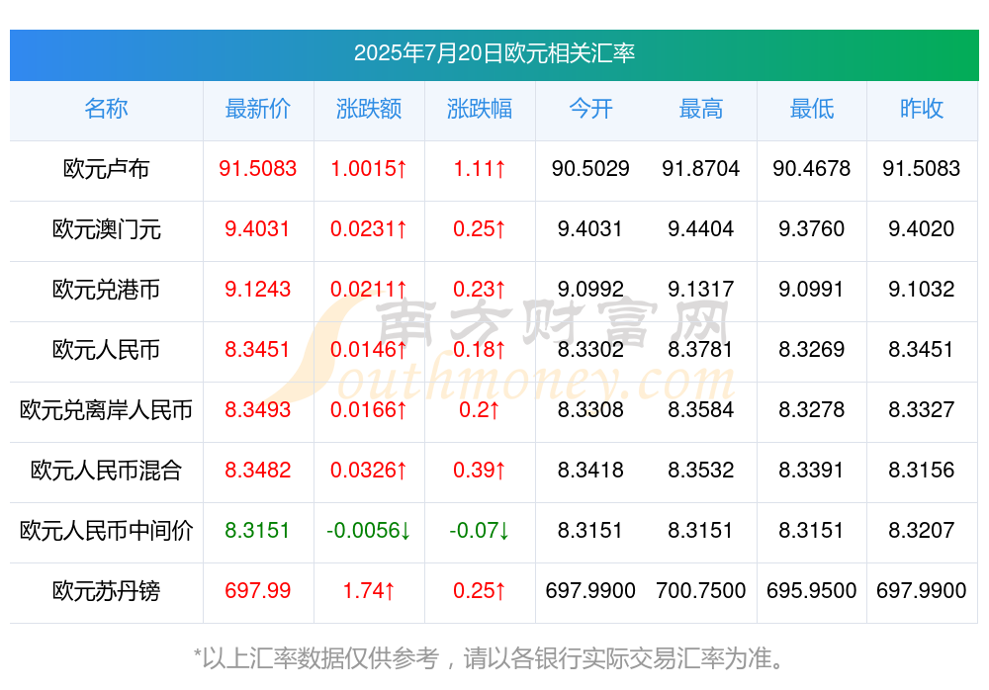Screen dimensions: 989x690
Task: Click change amount 1.0015↑
Action: (x=369, y=168)
